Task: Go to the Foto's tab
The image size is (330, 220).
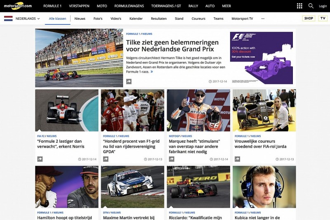Action: (98, 19)
